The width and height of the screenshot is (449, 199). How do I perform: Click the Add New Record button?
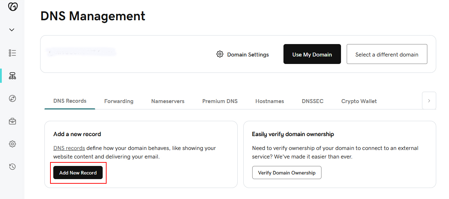pos(78,173)
